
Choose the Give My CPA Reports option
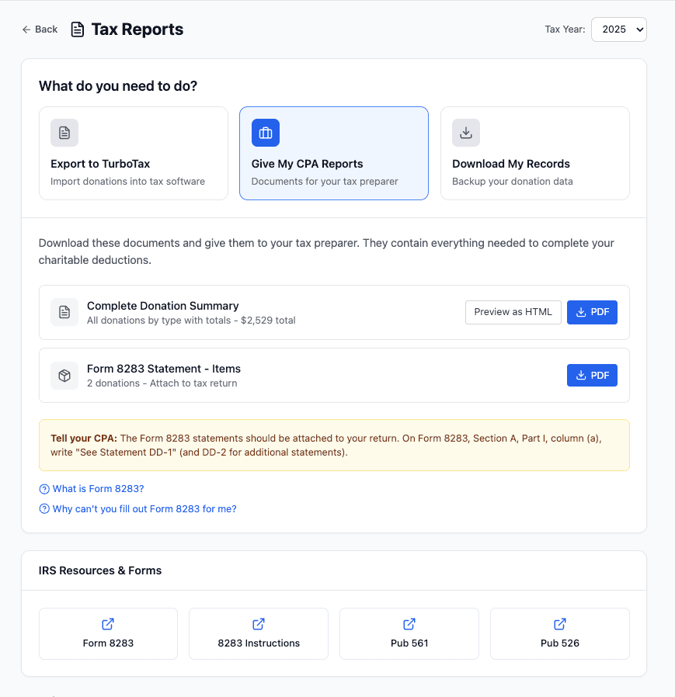(x=333, y=164)
